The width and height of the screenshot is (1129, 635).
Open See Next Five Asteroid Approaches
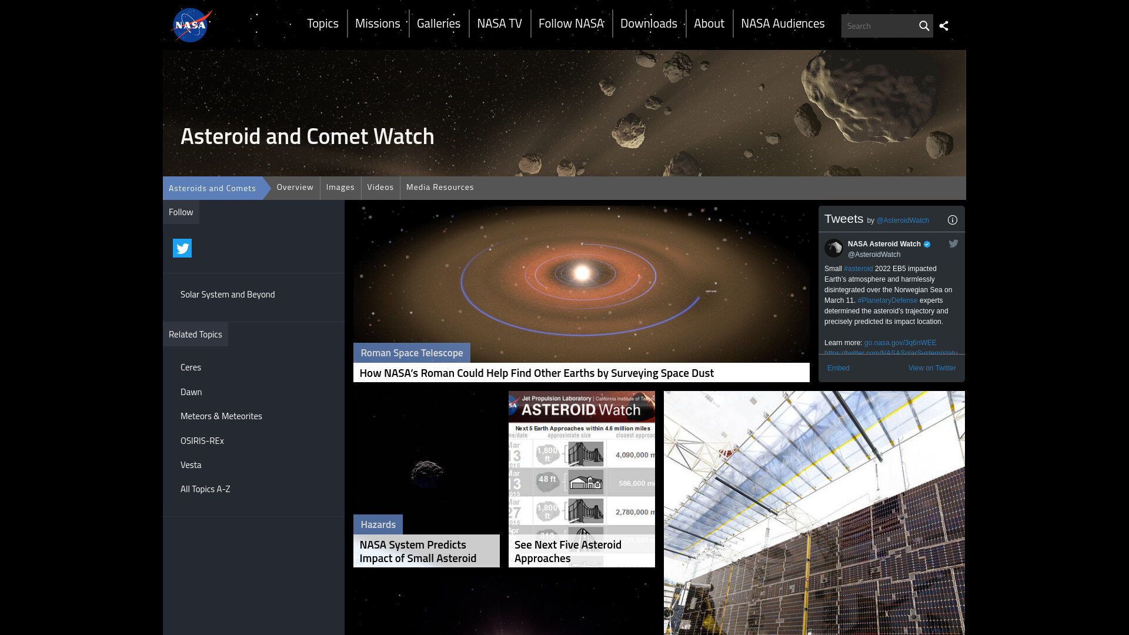(x=568, y=552)
